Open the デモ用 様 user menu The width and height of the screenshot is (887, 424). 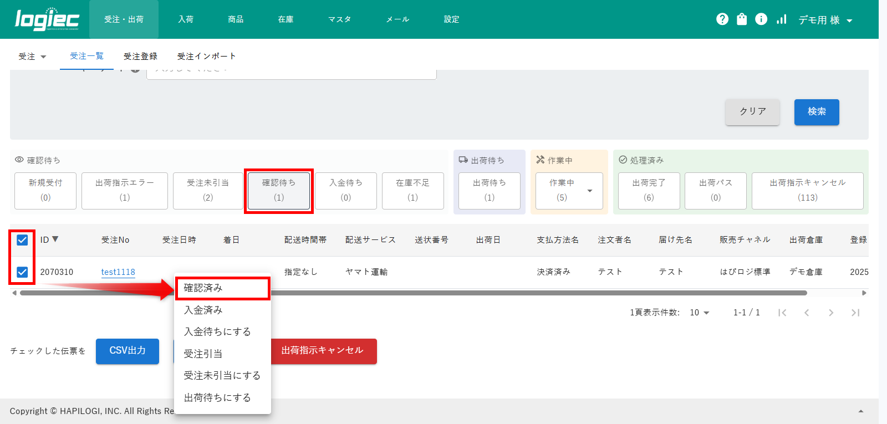click(x=824, y=20)
